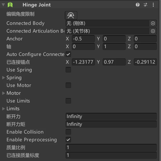Click the 已连接质量标度 property label
Viewport: 161px width, 161px height.
tap(23, 155)
